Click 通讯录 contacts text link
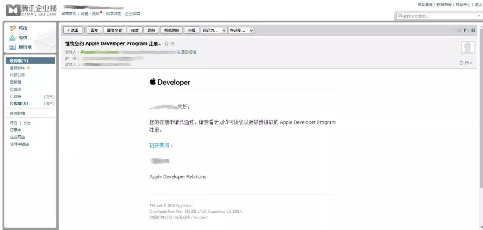The image size is (483, 230). click(25, 47)
